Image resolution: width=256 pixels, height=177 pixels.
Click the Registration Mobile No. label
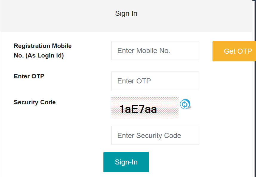tap(43, 51)
